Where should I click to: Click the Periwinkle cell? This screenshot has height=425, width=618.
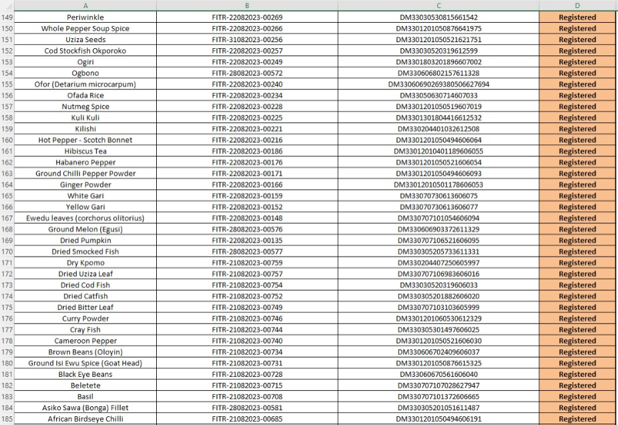85,17
